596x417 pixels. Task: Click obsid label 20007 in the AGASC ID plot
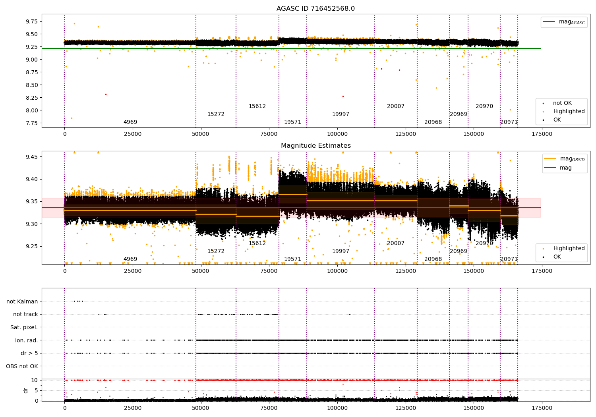tap(396, 106)
